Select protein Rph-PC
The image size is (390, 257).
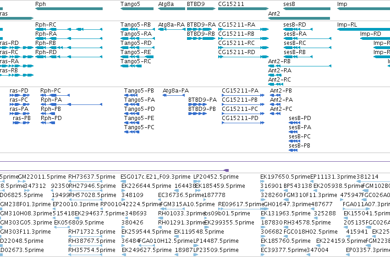pyautogui.click(x=55, y=95)
